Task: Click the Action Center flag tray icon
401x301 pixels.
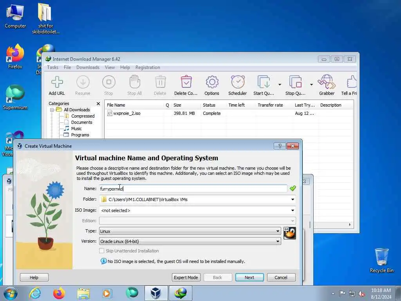Action: coord(342,294)
